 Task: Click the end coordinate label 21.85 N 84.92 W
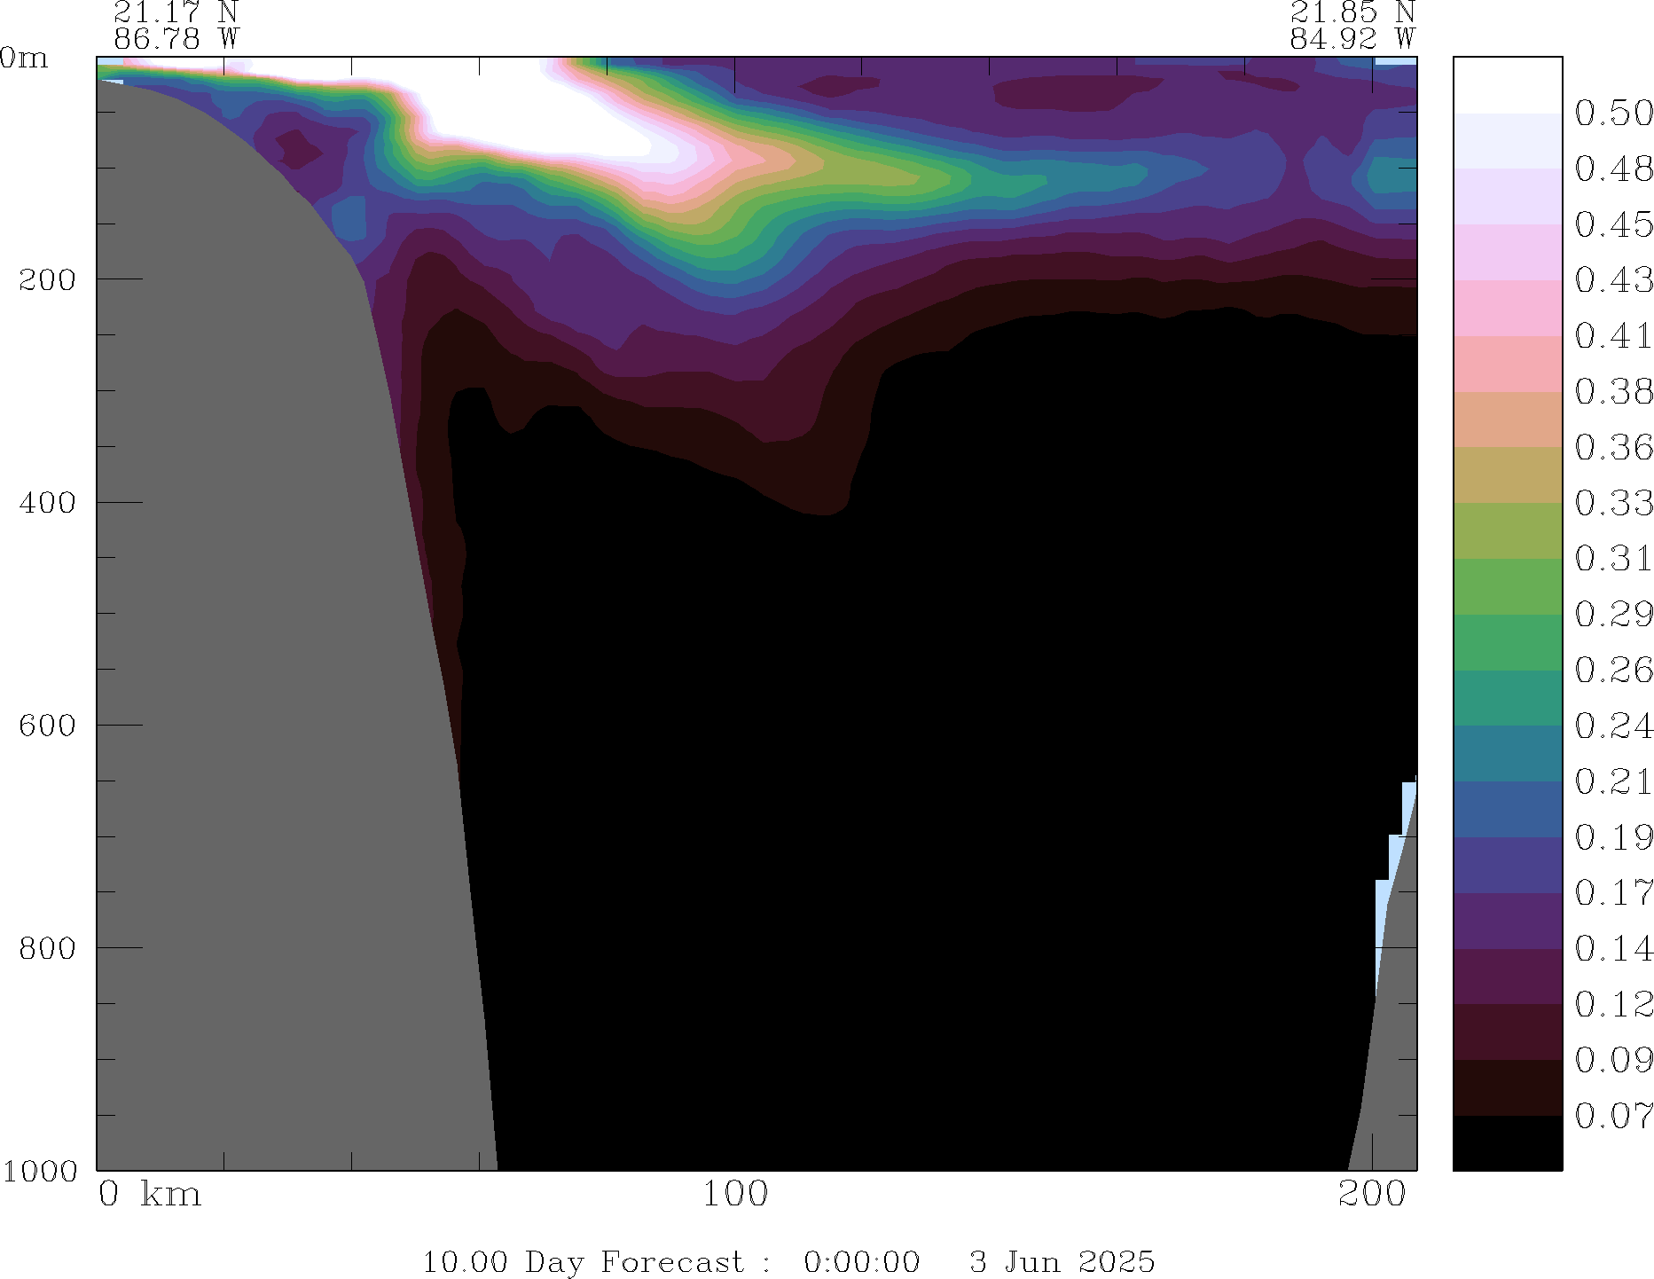[x=1352, y=26]
